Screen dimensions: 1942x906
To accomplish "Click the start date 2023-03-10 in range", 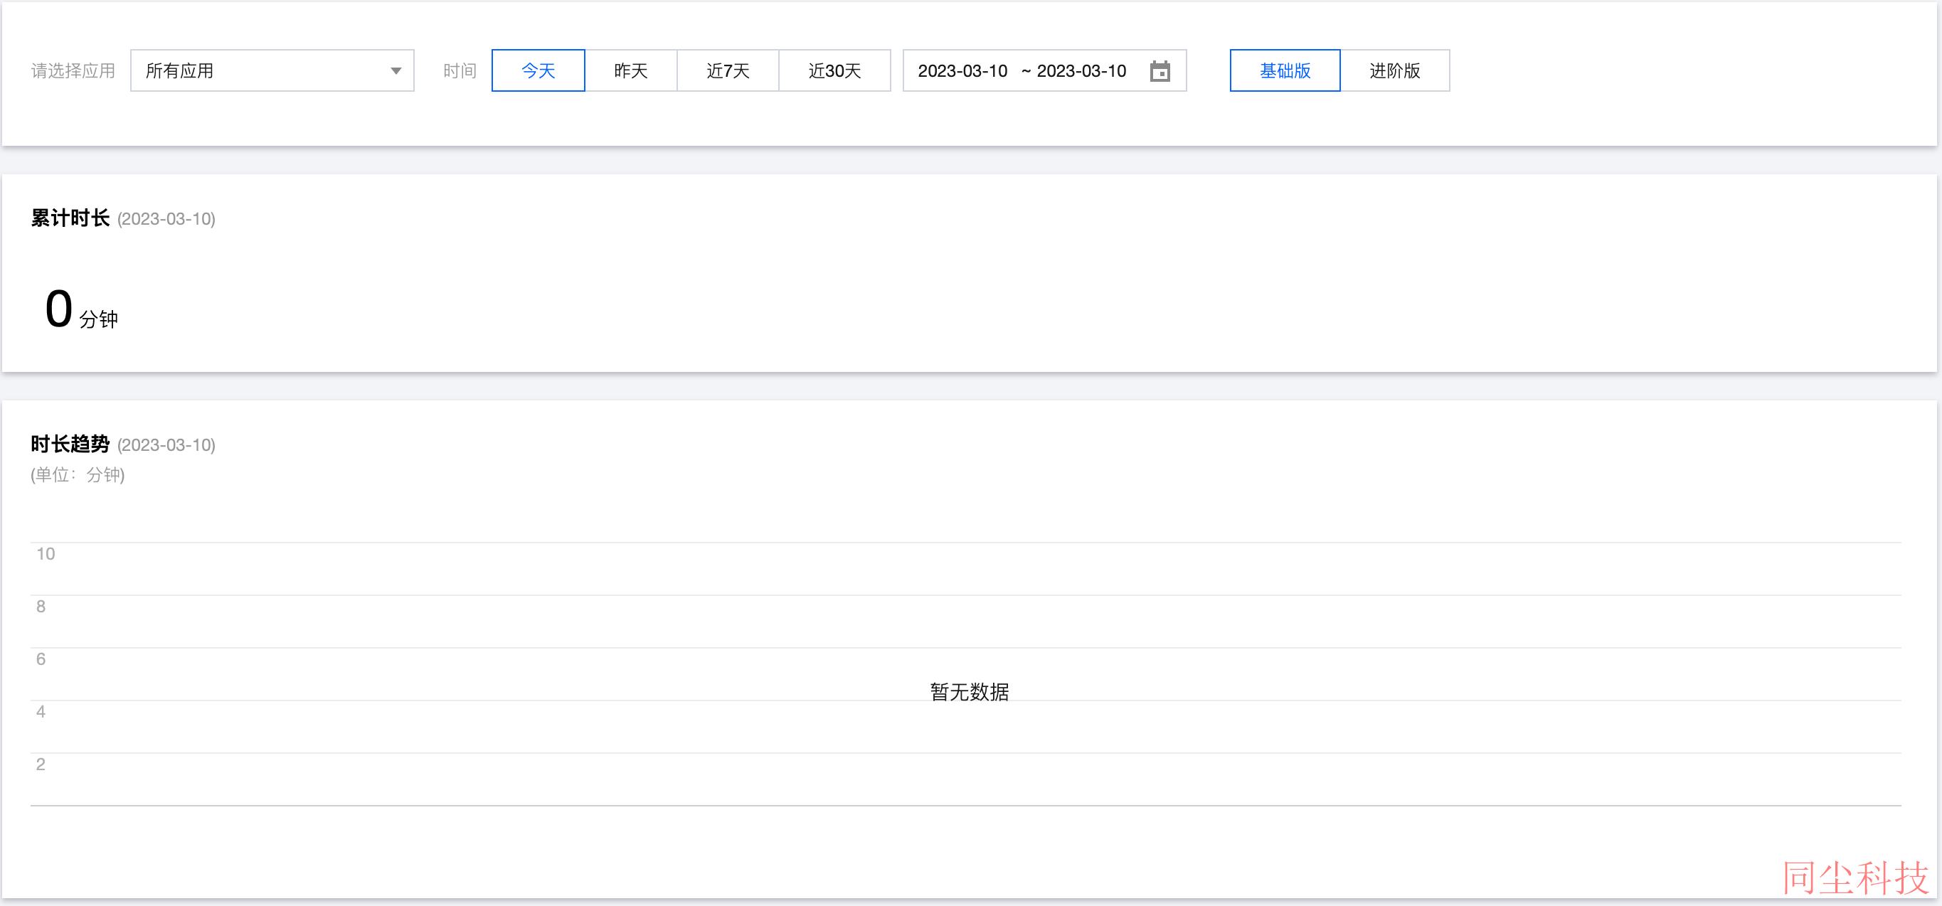I will [962, 71].
